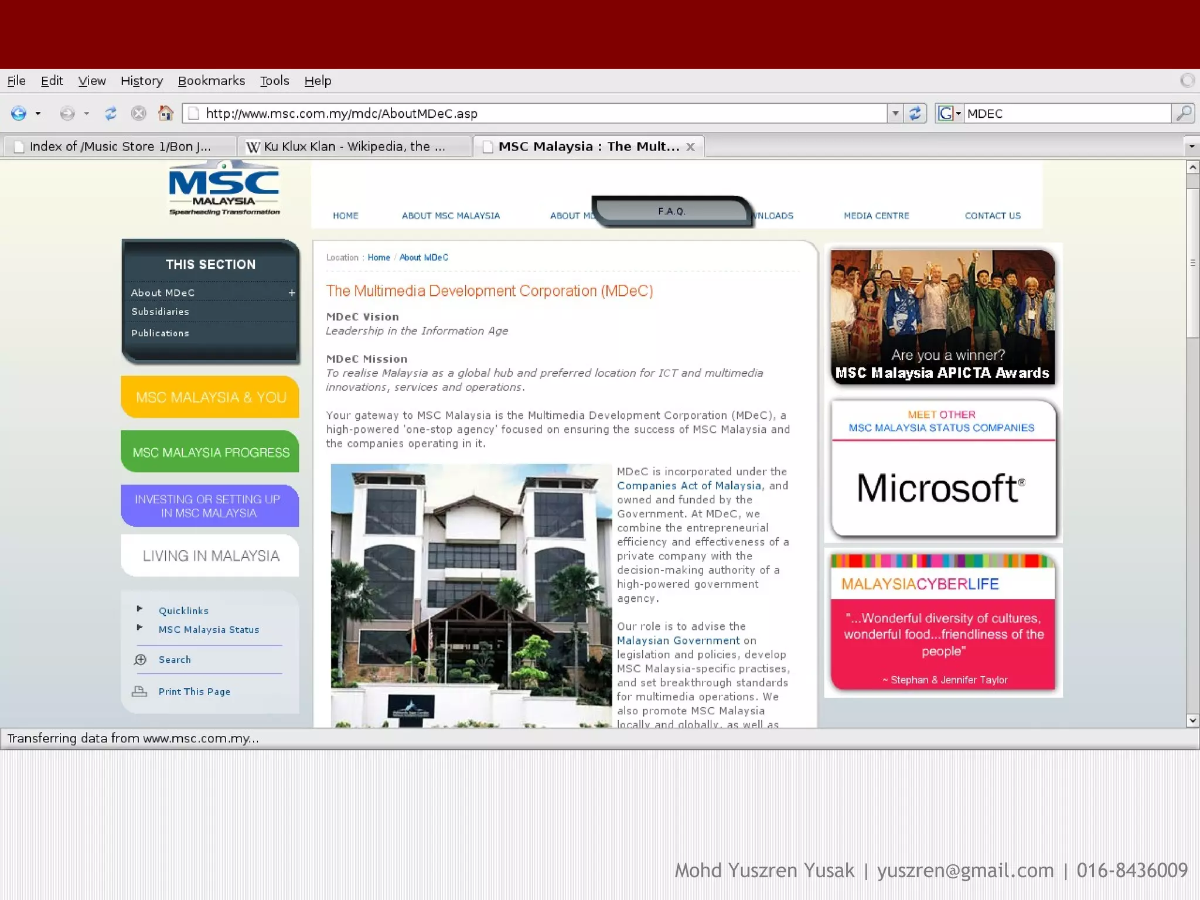Click the search magnifier icon beside MDEC

1184,113
